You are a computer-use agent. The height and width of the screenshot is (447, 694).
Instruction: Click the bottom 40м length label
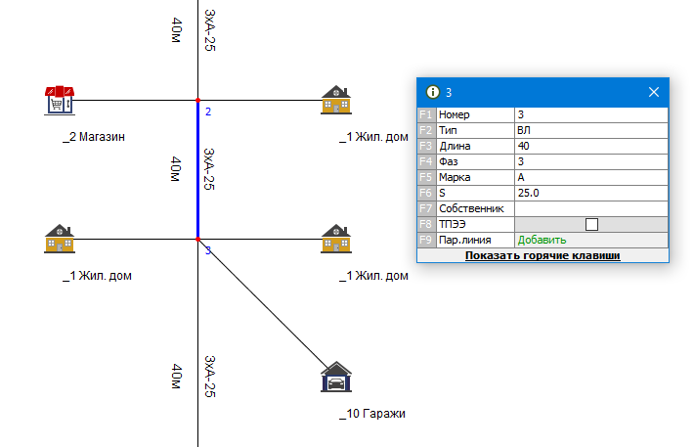pos(177,377)
